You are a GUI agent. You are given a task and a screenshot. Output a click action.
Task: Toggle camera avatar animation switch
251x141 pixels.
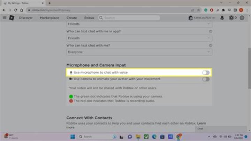point(206,79)
